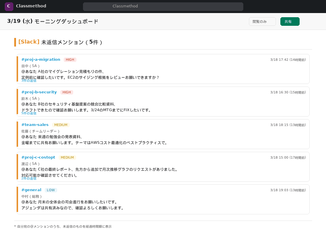Click the HIGH priority badge on #proj-b-security
Viewport: 326px width, 233px height.
click(67, 92)
